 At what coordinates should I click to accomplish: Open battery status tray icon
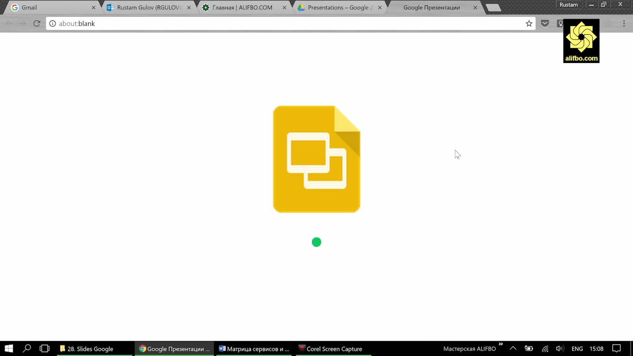coord(529,348)
